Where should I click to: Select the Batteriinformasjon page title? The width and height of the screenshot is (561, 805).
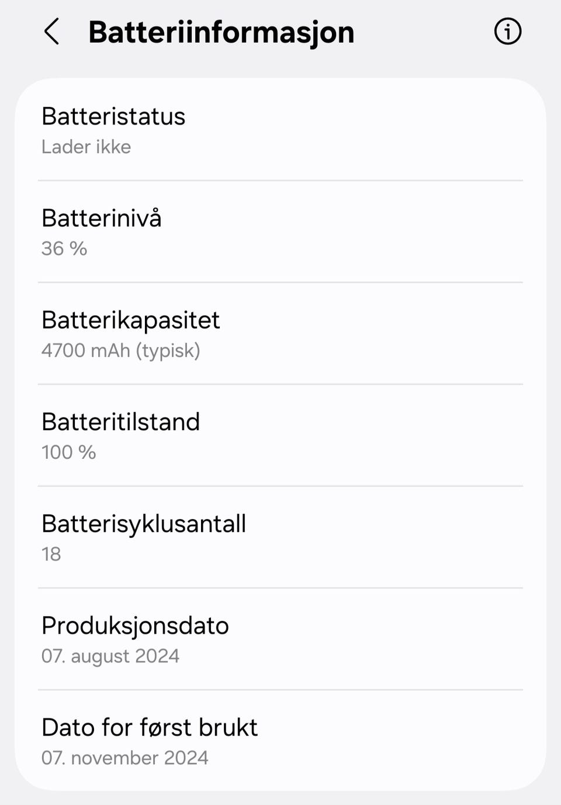click(221, 32)
